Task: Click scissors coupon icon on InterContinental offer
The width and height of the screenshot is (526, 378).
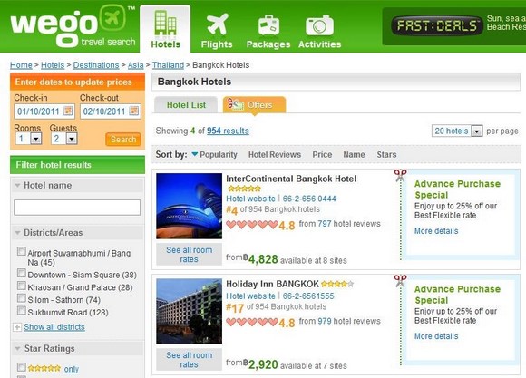Action: tap(400, 176)
